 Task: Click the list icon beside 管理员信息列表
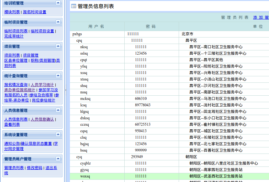tap(73, 6)
